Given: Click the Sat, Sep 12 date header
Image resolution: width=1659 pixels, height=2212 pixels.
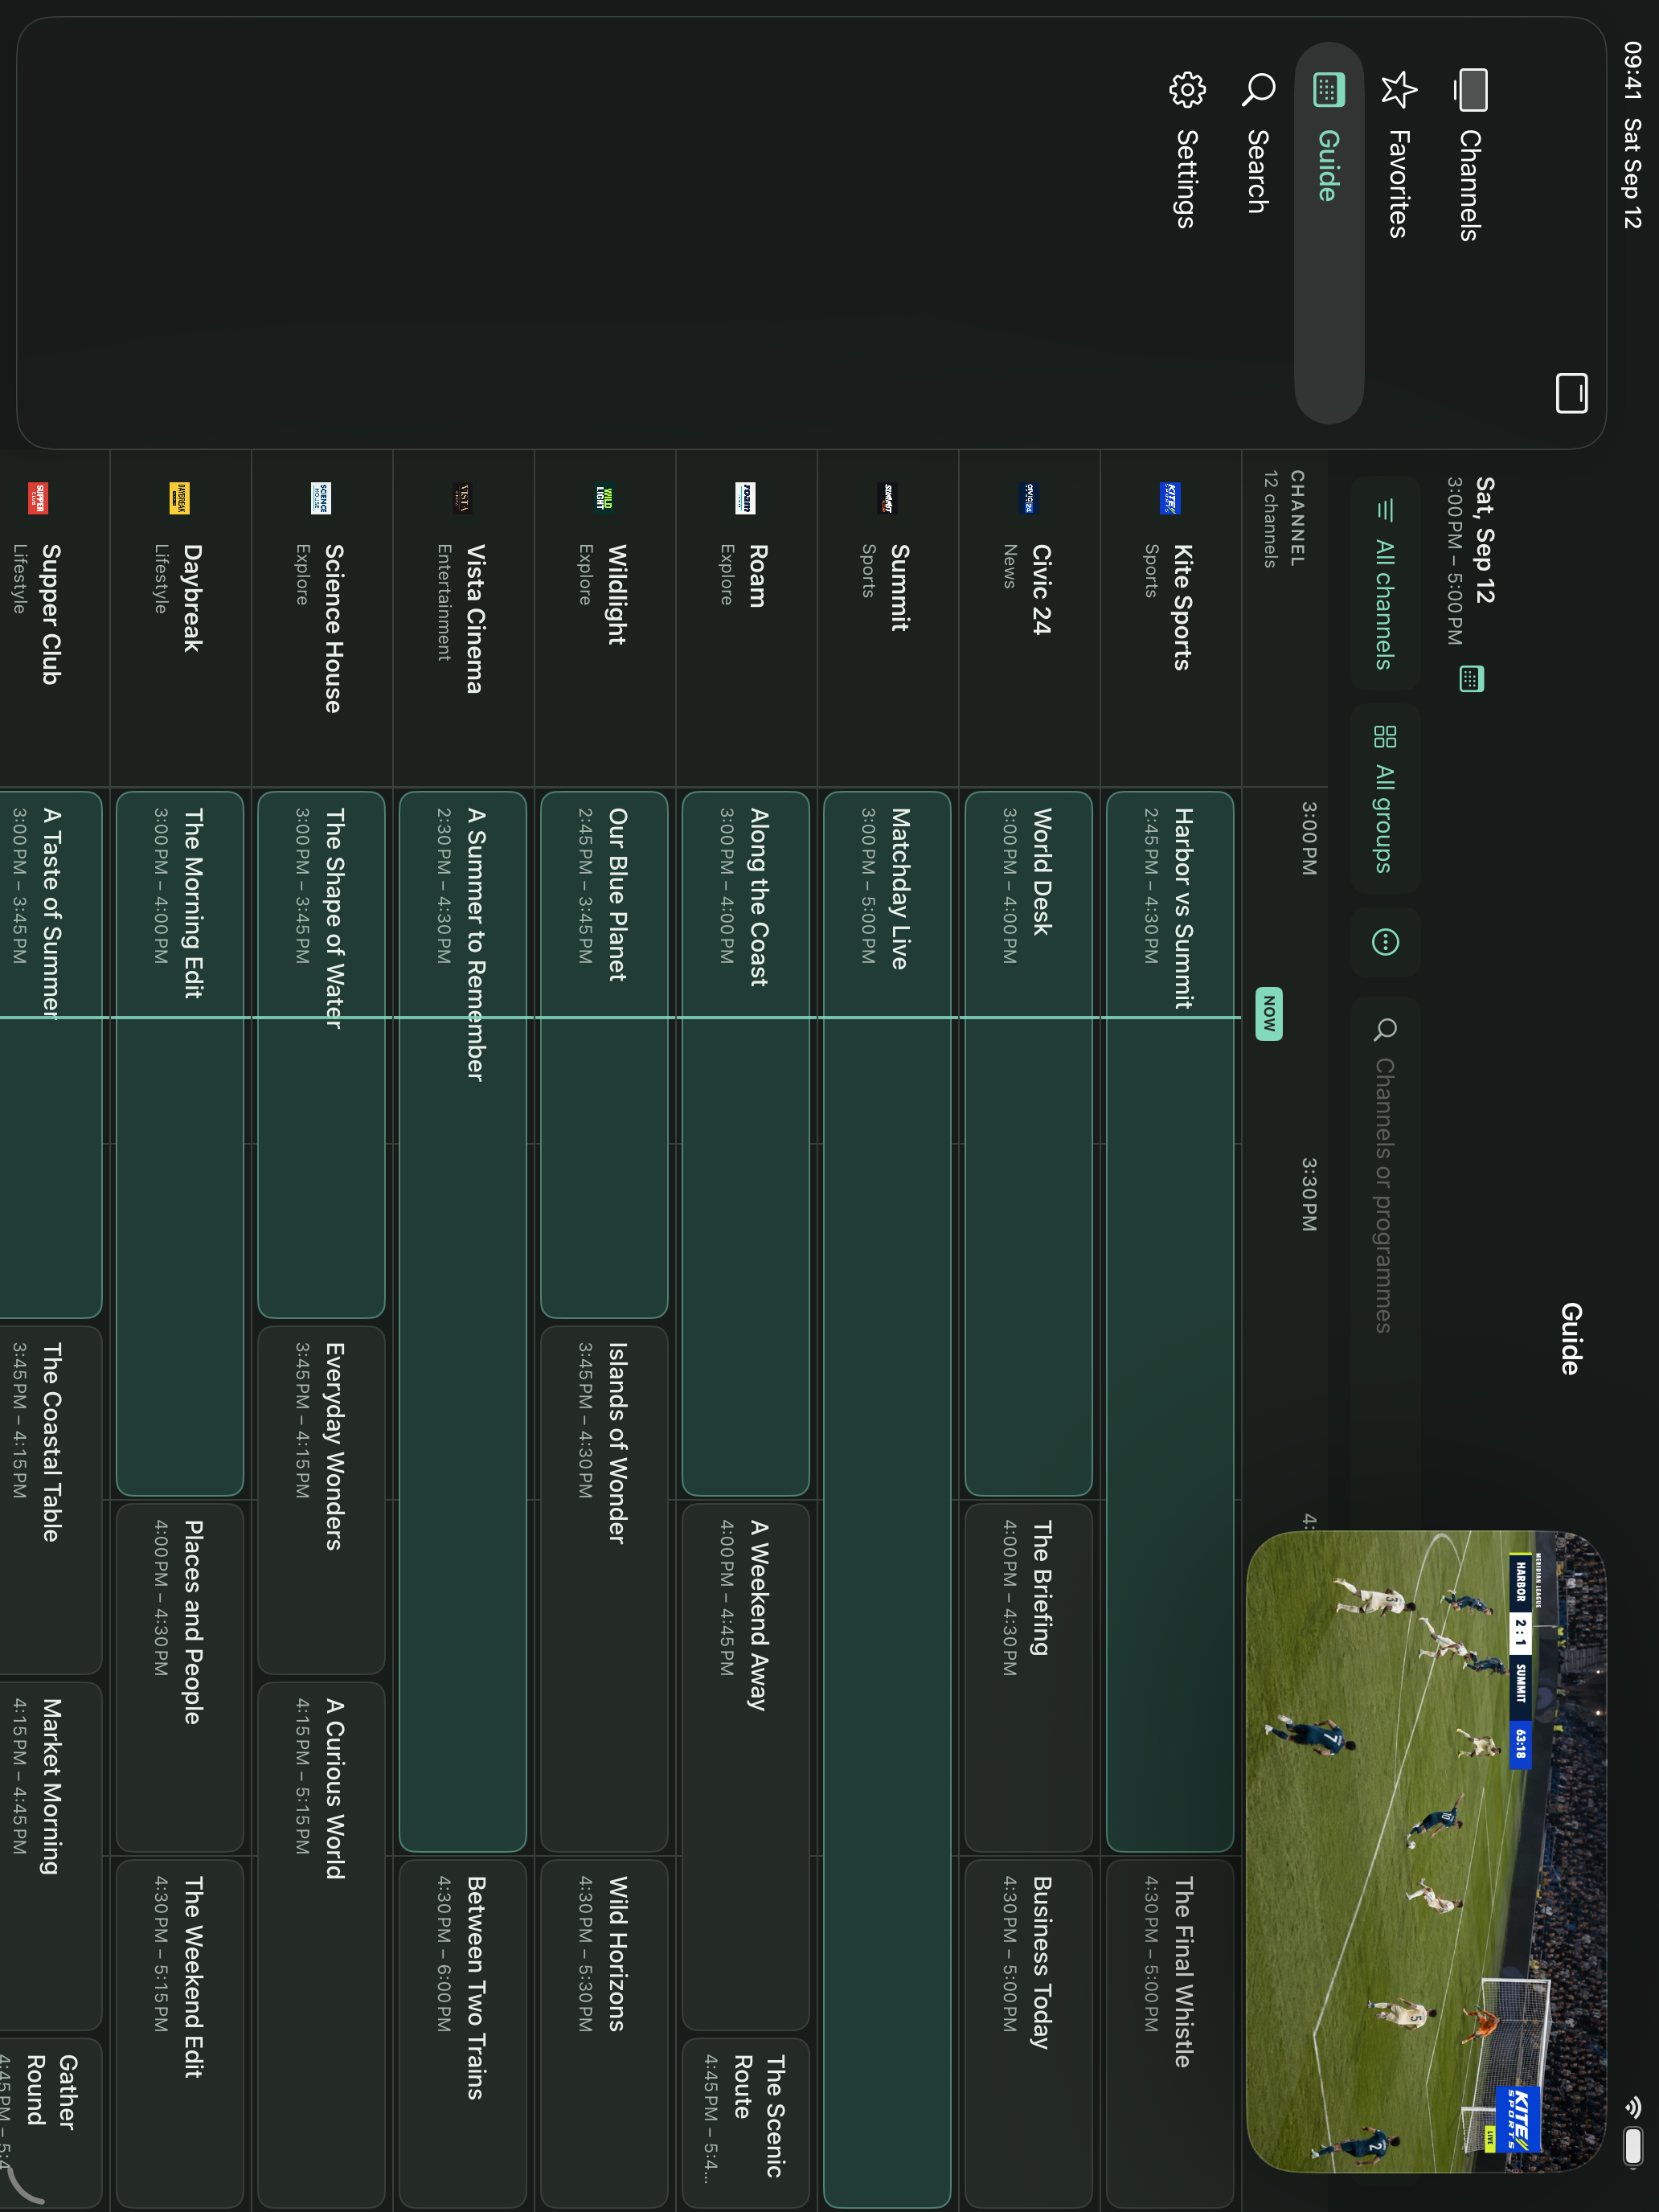Looking at the screenshot, I should coord(1485,540).
